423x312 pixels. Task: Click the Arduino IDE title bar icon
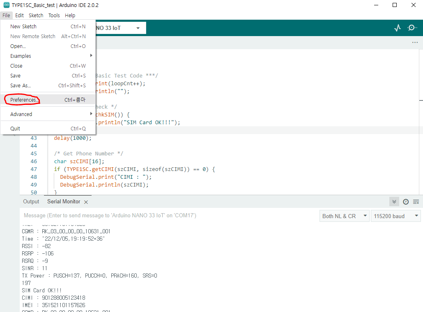coord(7,5)
